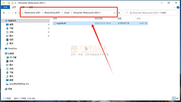Switch to large icons view in status bar
Image resolution: width=181 pixels, height=102 pixels.
[x=177, y=98]
